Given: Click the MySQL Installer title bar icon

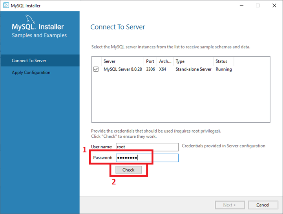Looking at the screenshot, I should 6,6.
